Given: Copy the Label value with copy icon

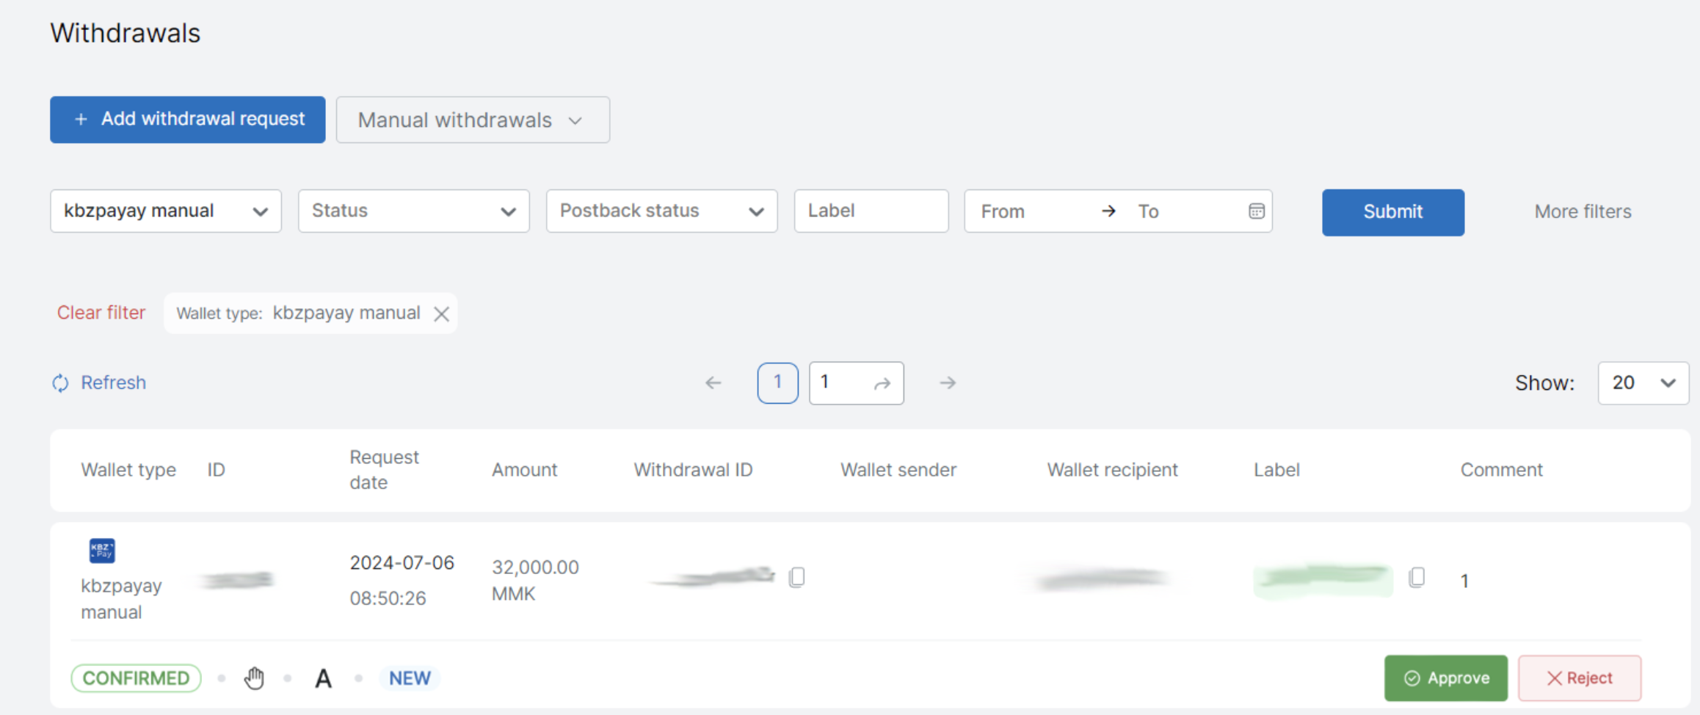Looking at the screenshot, I should (1417, 578).
